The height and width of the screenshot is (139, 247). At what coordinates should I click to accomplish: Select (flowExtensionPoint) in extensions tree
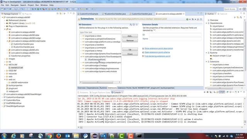click(96, 59)
